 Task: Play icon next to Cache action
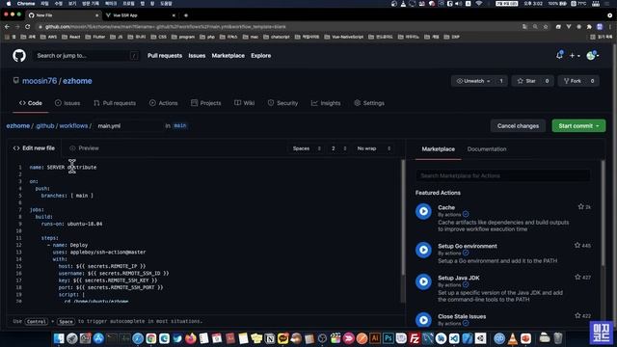[423, 211]
